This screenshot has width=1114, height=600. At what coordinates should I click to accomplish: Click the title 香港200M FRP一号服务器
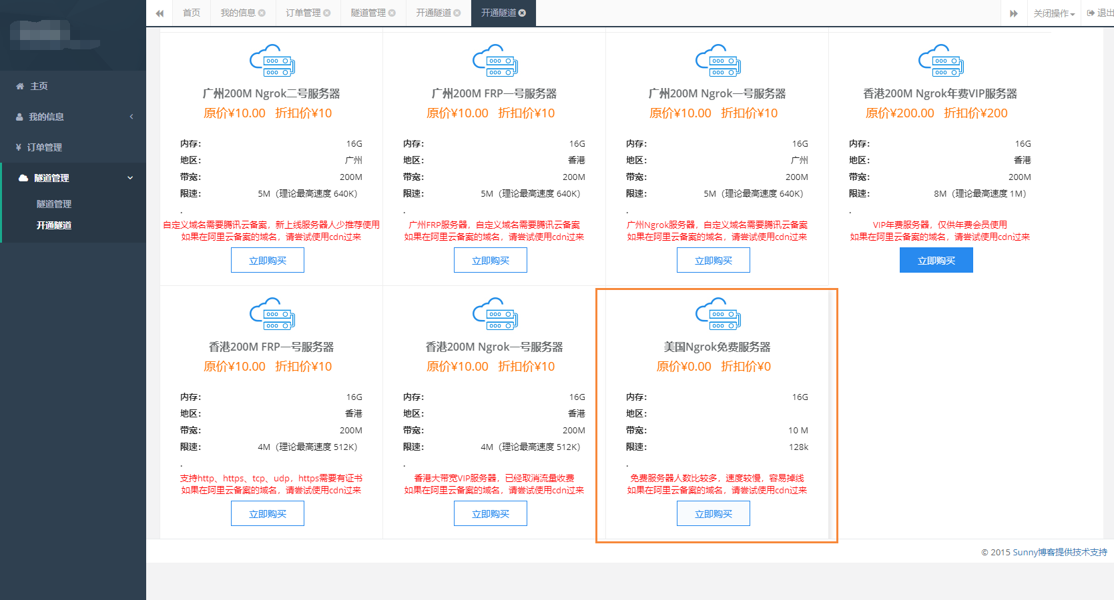[x=272, y=347]
